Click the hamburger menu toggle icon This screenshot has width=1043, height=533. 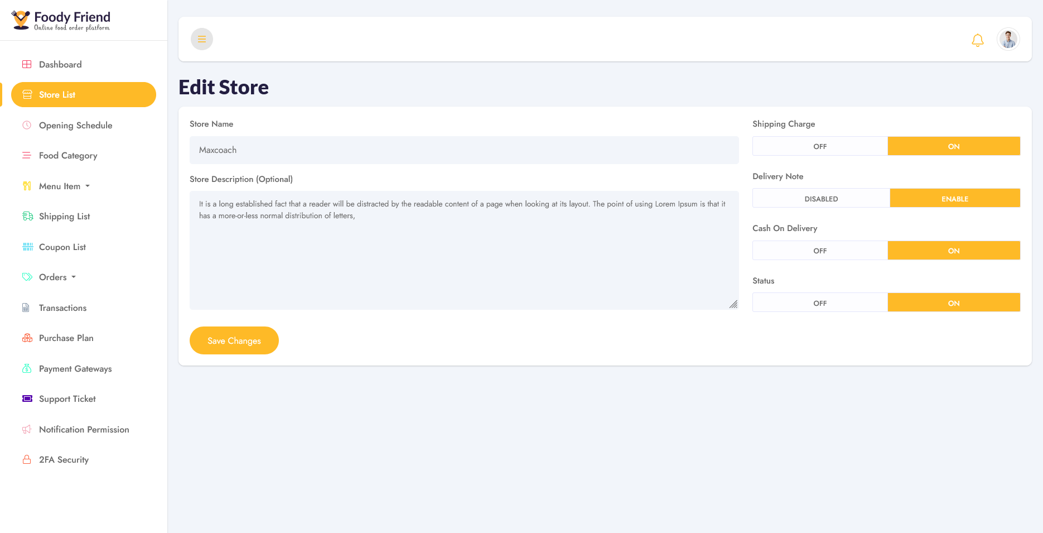202,39
